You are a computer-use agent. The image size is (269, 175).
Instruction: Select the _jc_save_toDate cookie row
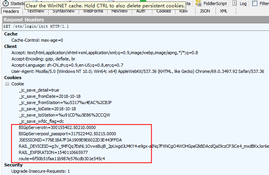[x=47, y=109]
